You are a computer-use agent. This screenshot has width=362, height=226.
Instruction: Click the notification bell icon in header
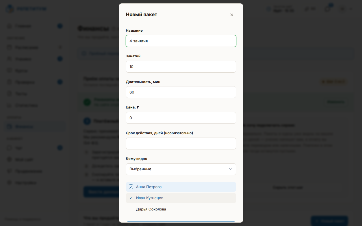(x=327, y=9)
